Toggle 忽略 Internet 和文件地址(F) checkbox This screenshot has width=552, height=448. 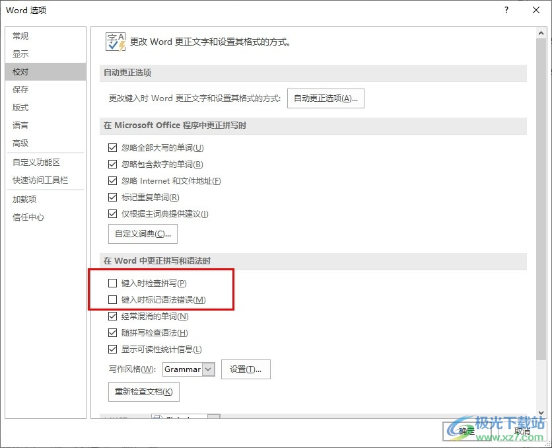coord(113,180)
